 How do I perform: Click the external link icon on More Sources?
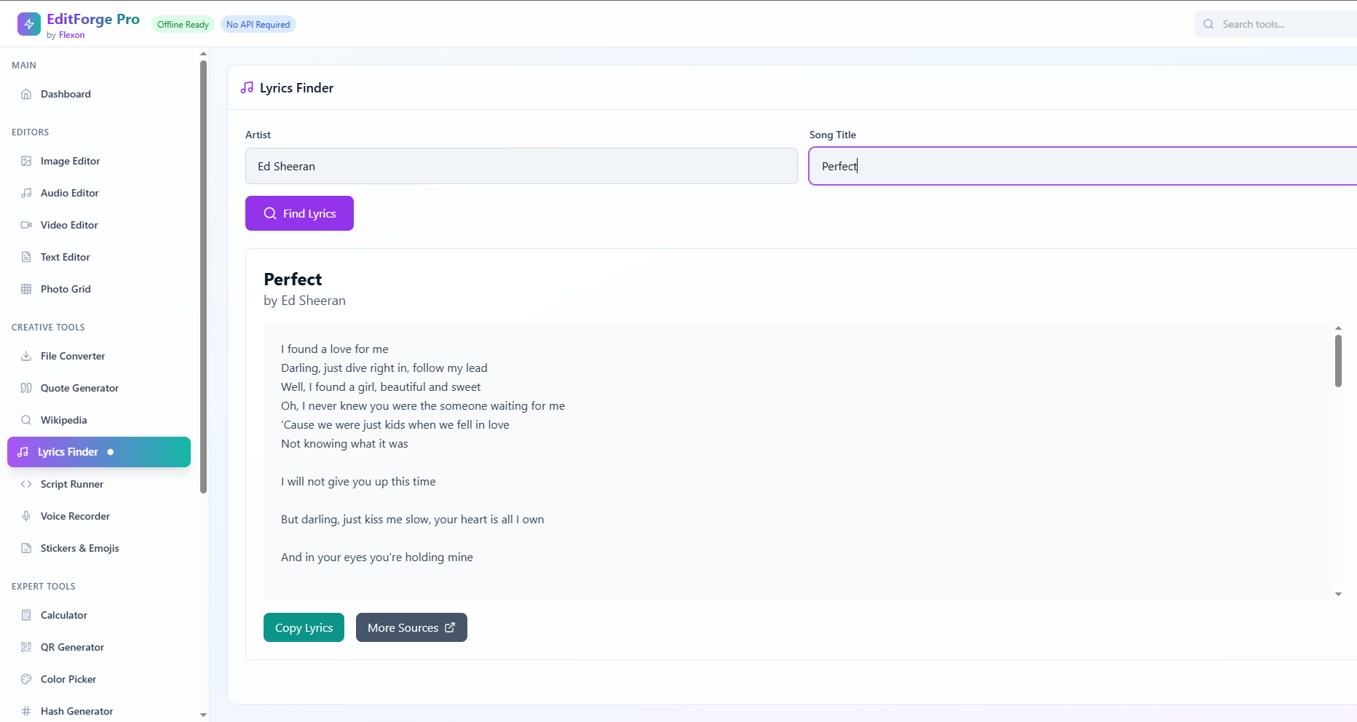(x=450, y=627)
